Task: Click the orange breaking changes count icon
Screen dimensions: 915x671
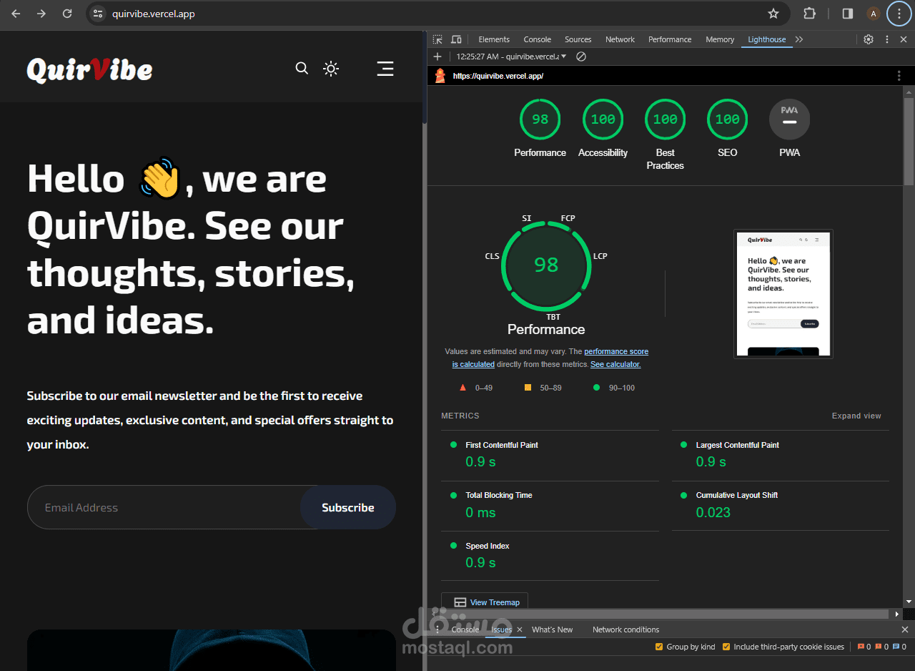Action: (881, 647)
